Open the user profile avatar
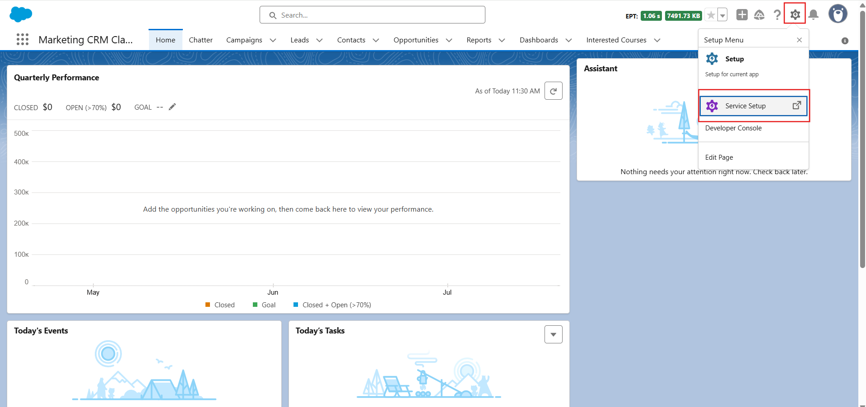This screenshot has height=407, width=866. pyautogui.click(x=838, y=14)
